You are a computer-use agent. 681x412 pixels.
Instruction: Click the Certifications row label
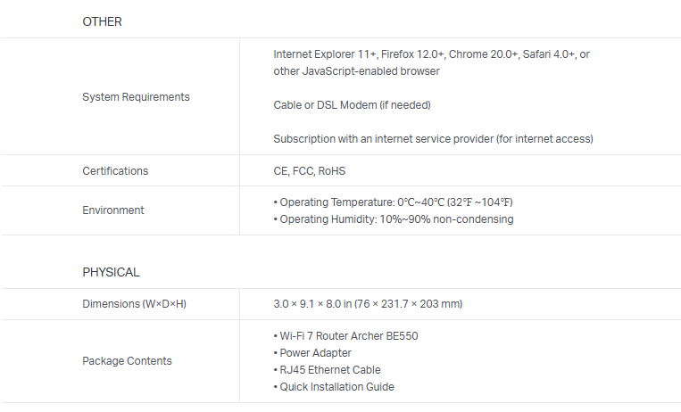click(115, 171)
